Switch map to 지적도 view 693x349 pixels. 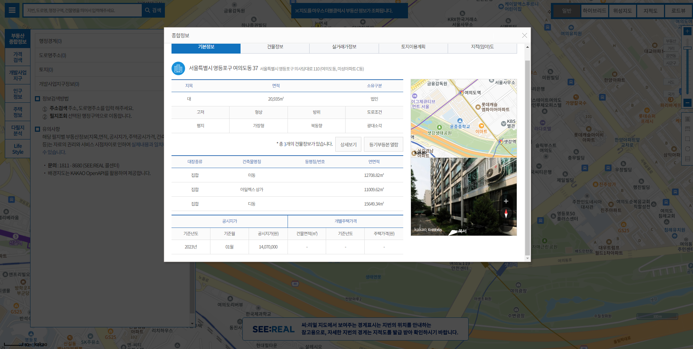click(x=650, y=11)
